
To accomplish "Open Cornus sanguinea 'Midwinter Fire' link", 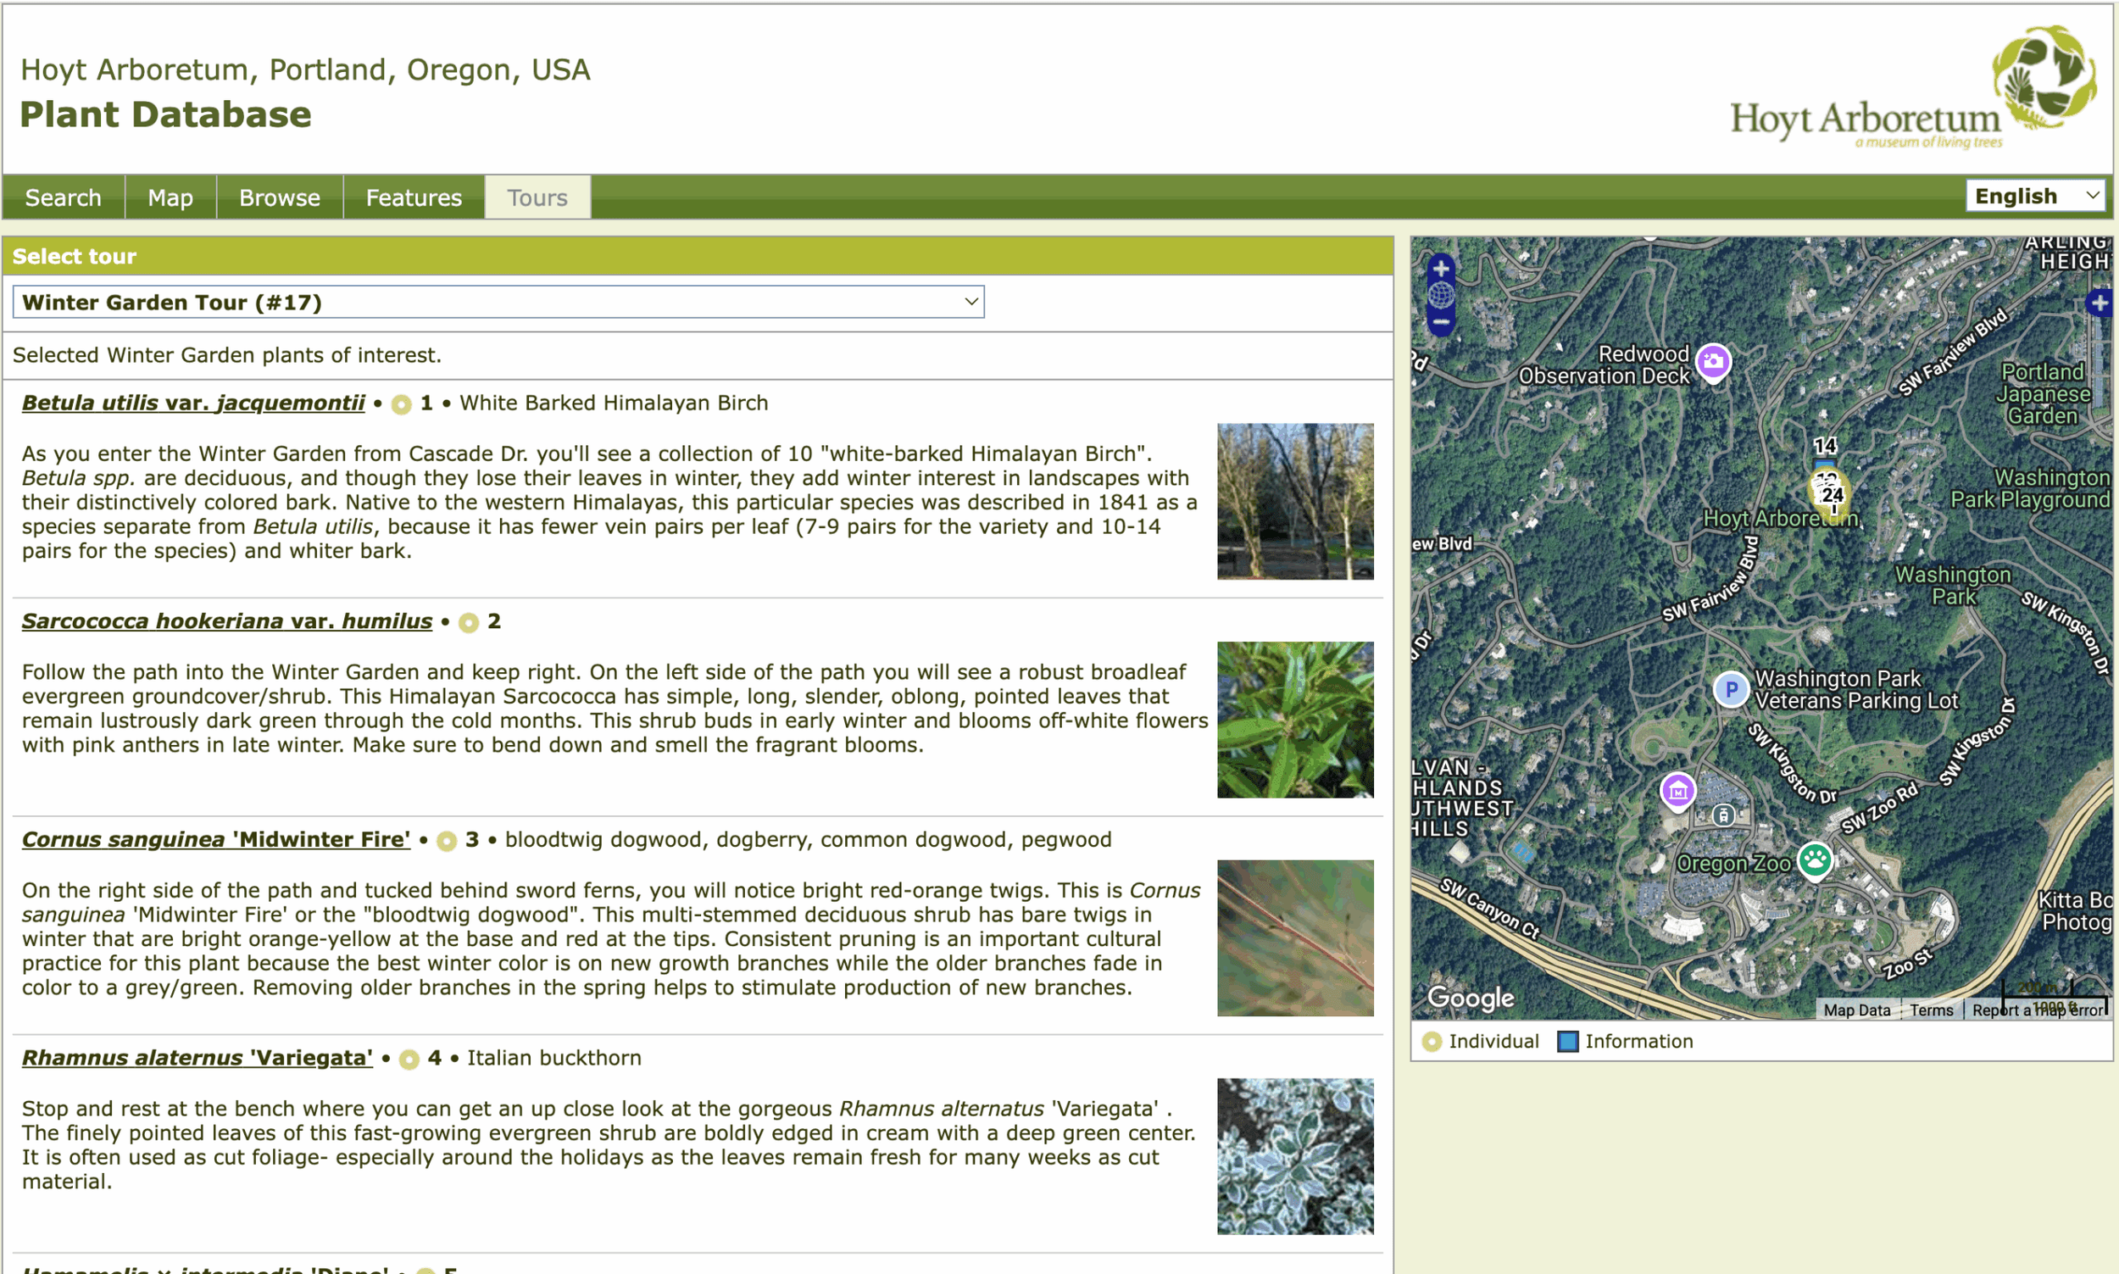I will 216,839.
